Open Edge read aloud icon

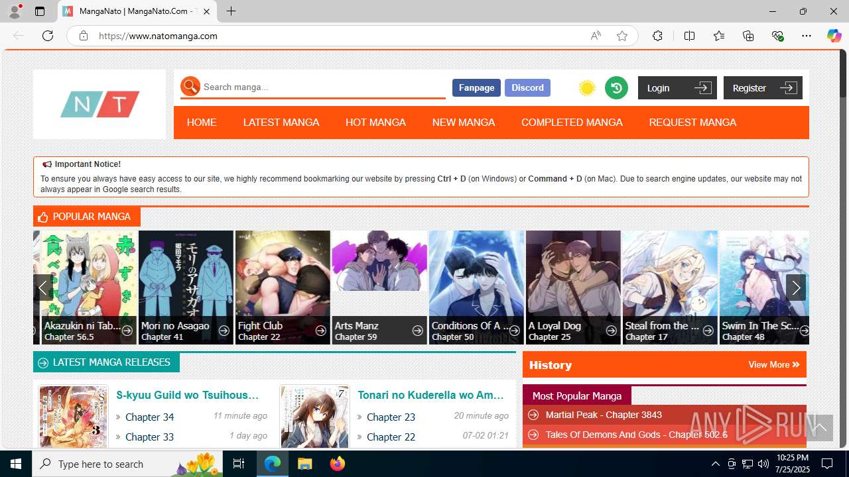(596, 36)
